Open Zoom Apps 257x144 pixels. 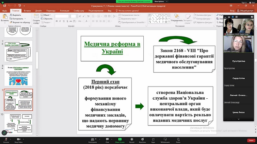pos(153,140)
